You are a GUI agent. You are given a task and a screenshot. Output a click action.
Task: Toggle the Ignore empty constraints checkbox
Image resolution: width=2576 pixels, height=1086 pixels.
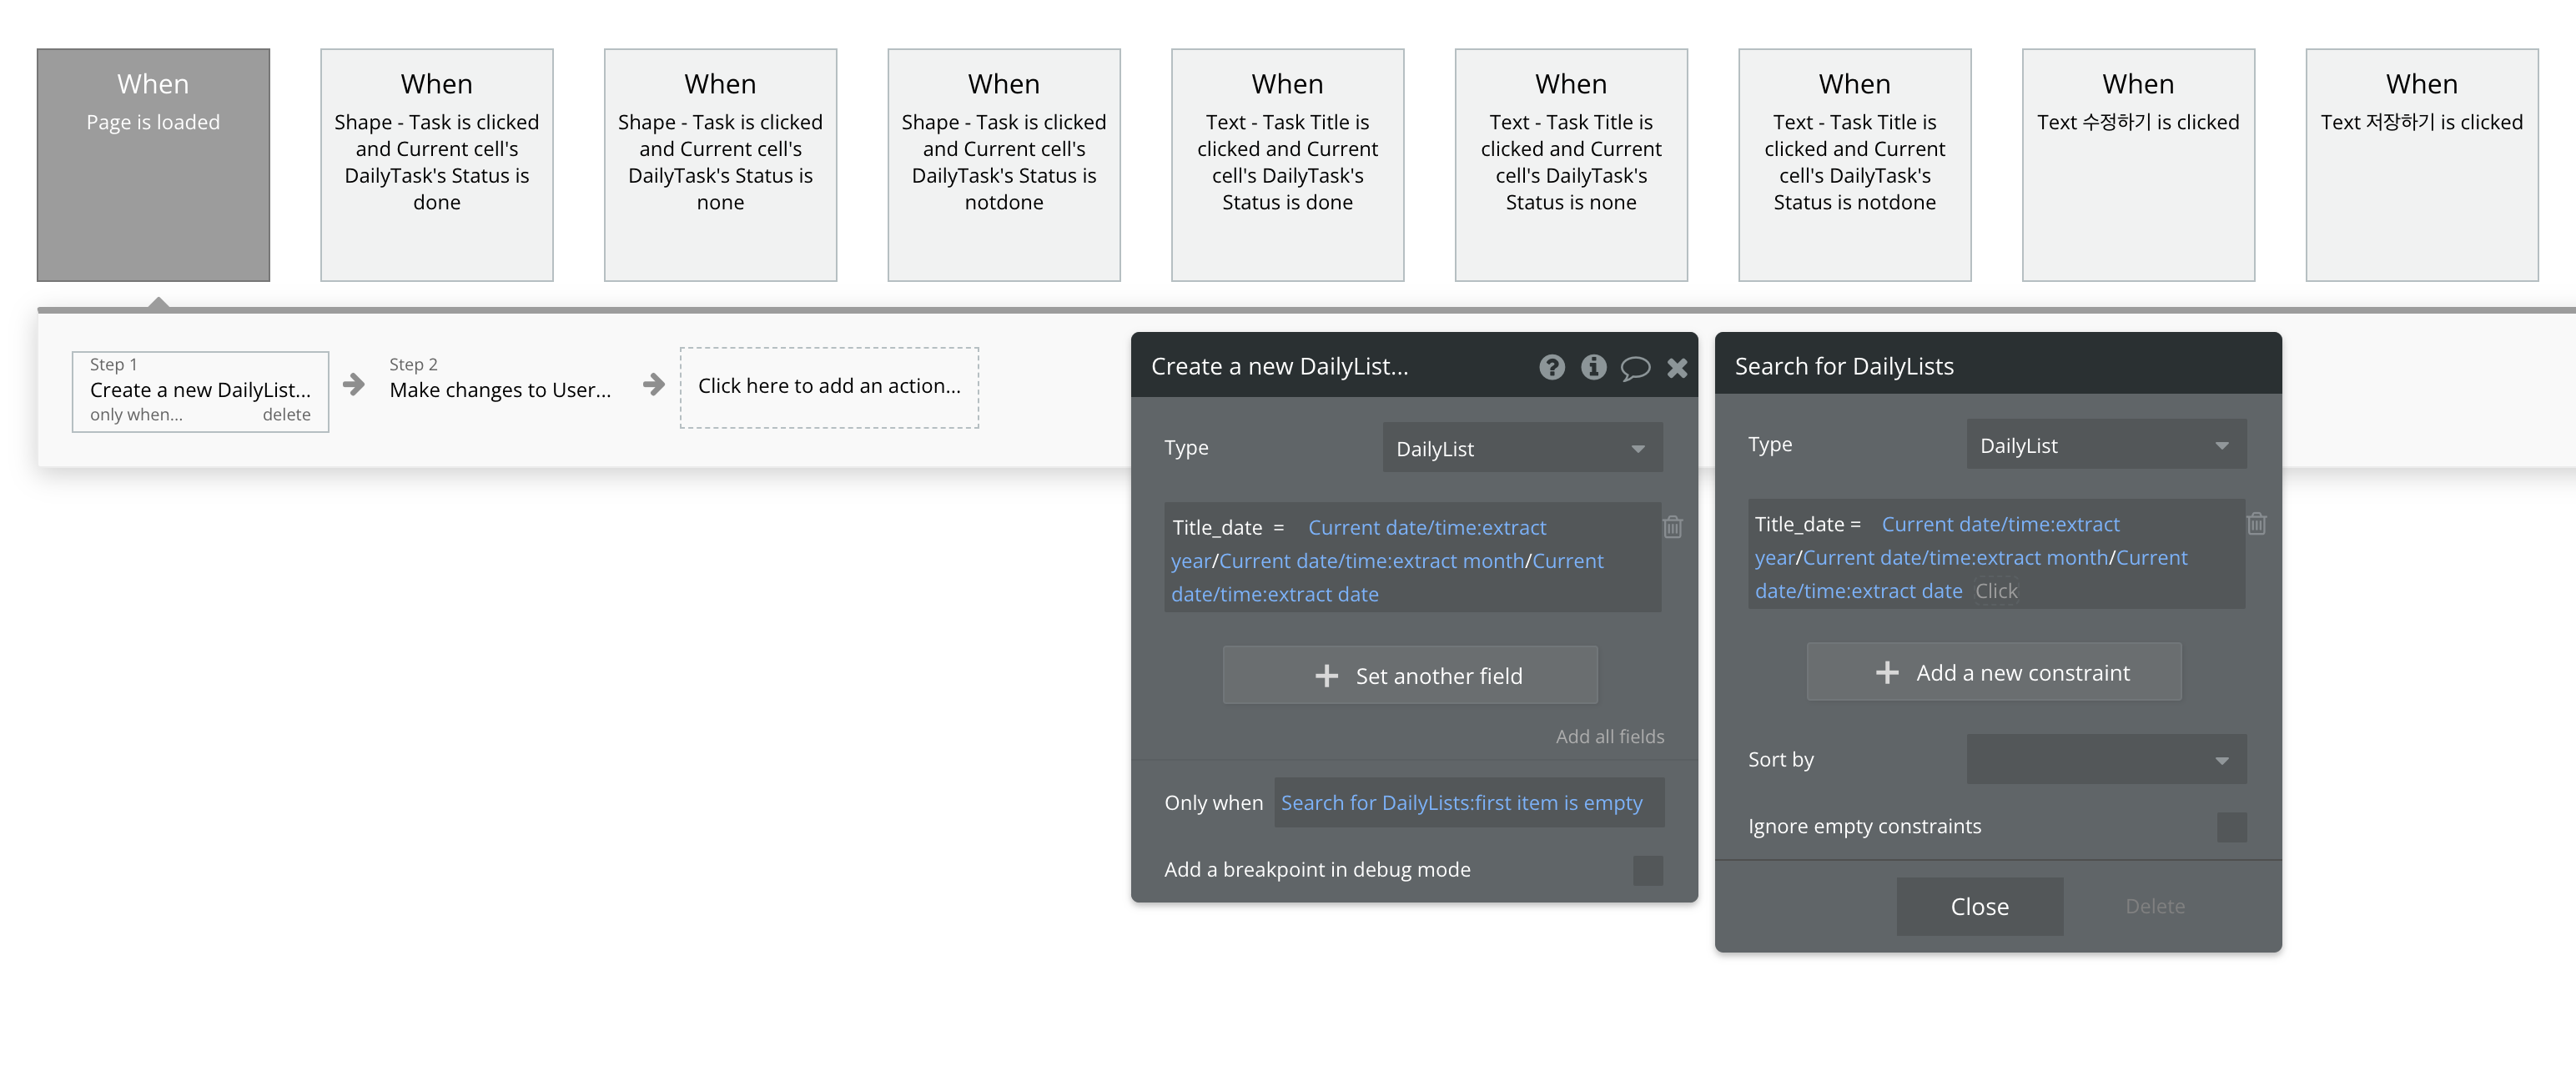pyautogui.click(x=2231, y=827)
